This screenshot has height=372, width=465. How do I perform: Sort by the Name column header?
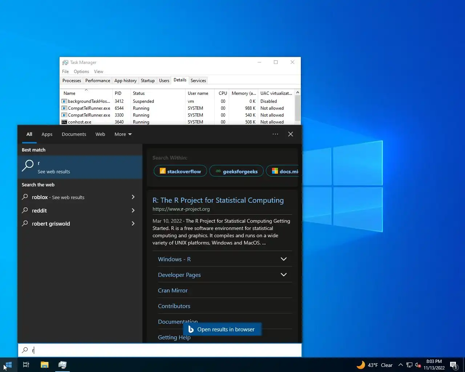[86, 93]
